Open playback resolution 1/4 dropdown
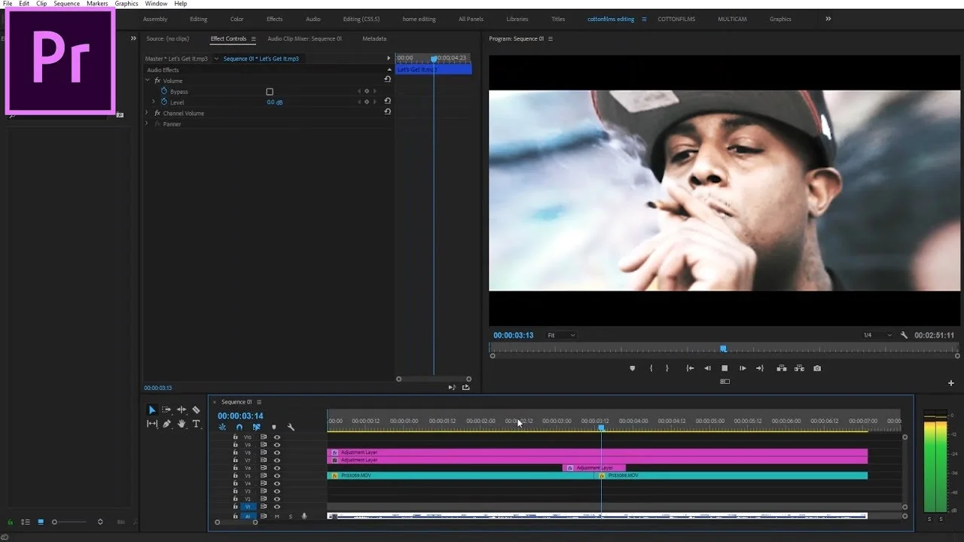 (x=877, y=335)
